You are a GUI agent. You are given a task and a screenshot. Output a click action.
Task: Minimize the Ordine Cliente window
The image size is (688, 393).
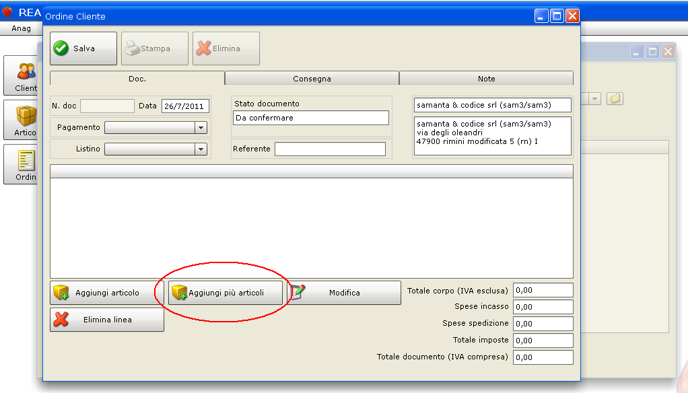541,16
